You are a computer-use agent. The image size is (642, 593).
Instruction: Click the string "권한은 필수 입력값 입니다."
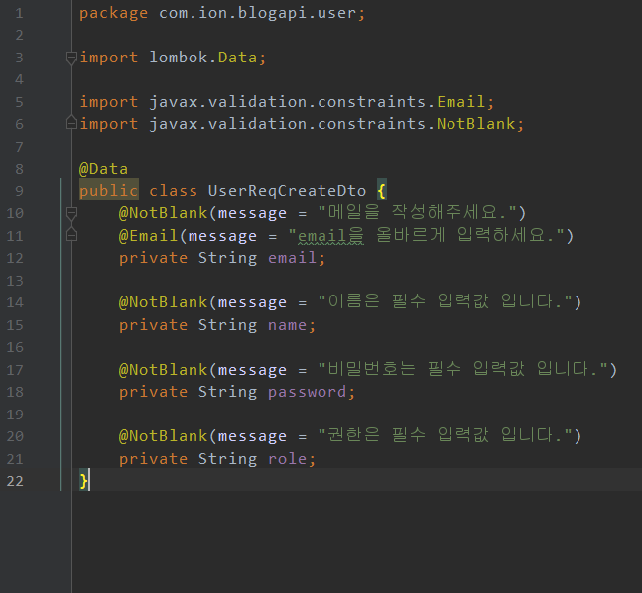tap(446, 435)
